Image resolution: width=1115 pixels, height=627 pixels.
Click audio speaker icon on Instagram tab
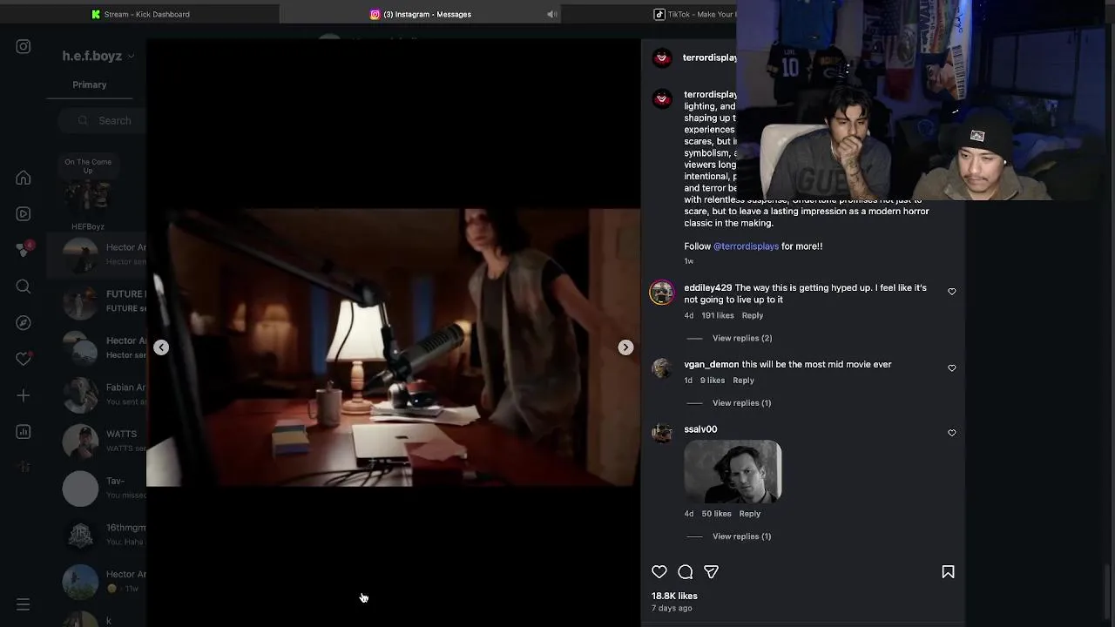point(551,14)
